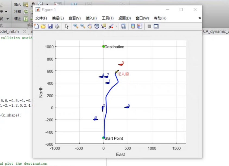Click the Link Plot icon

(124, 26)
